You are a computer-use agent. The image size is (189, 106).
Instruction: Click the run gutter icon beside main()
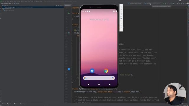[x=69, y=13]
